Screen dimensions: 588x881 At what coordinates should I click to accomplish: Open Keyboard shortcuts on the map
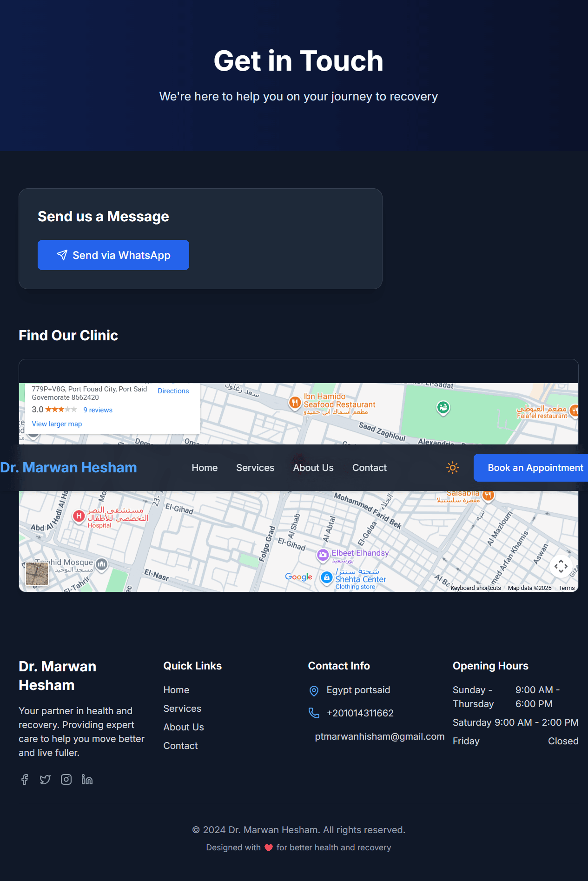(476, 588)
